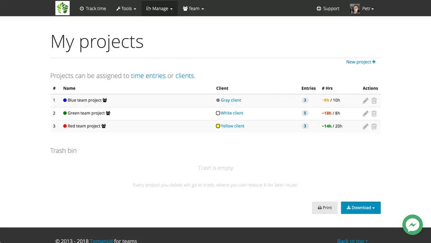
Task: Click the Trash bin heading
Action: 63,151
